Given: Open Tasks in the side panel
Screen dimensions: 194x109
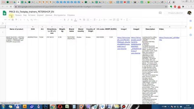Looking at the screenshot, I should [x=191, y=35].
